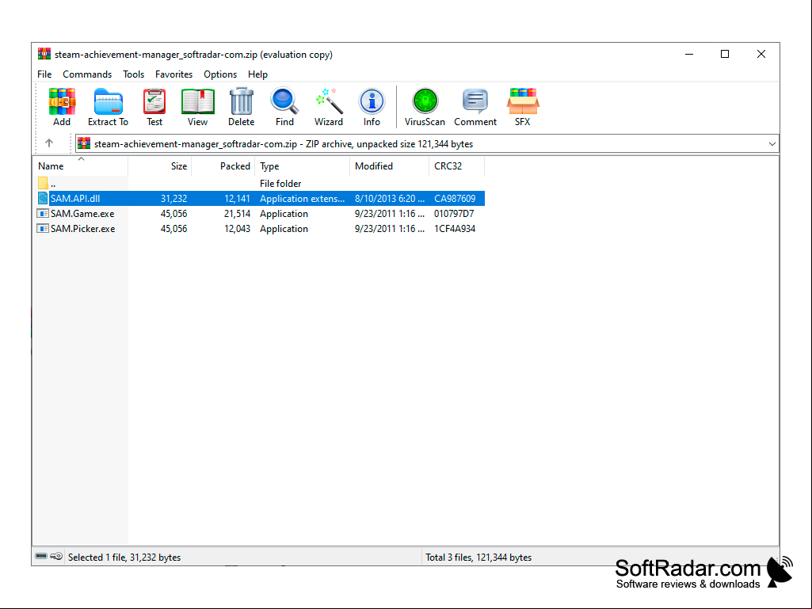Click the SAM.API.dll file icon
812x609 pixels.
[43, 198]
